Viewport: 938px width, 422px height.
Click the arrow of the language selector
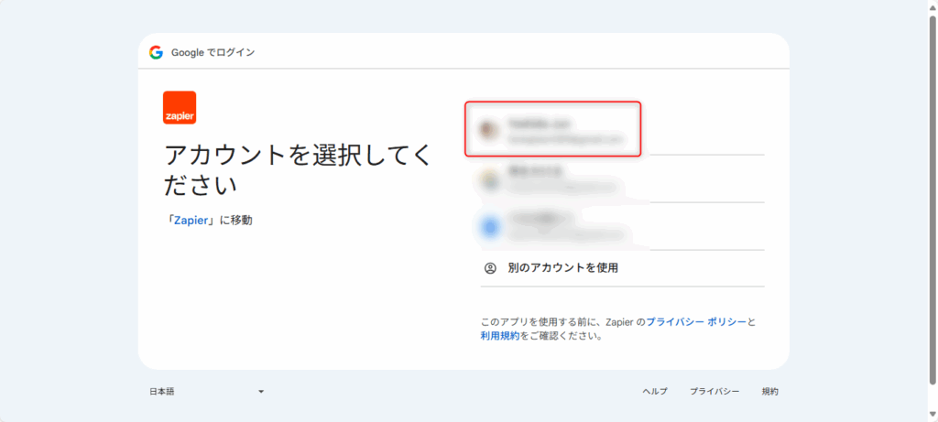click(x=260, y=392)
